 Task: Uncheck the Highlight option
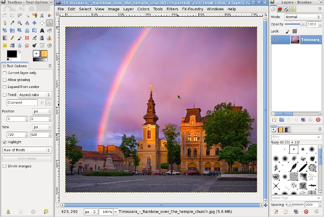[x=4, y=142]
